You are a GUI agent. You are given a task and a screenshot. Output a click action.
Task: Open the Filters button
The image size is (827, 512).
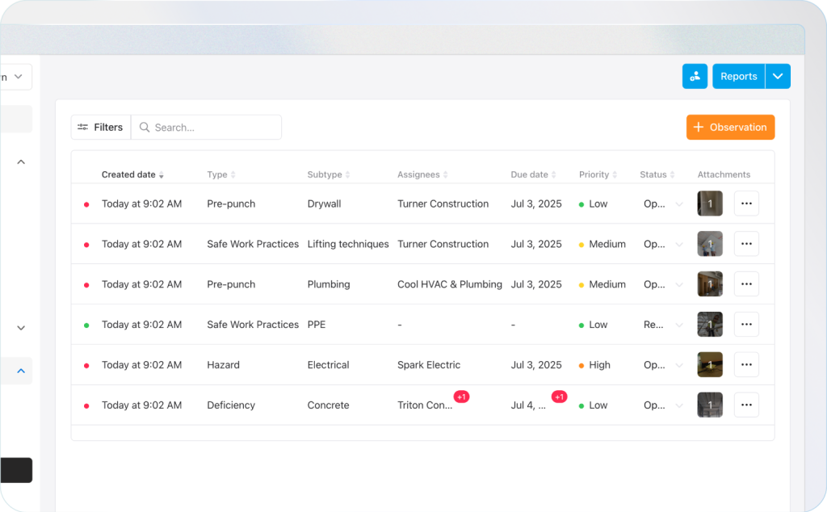(100, 127)
